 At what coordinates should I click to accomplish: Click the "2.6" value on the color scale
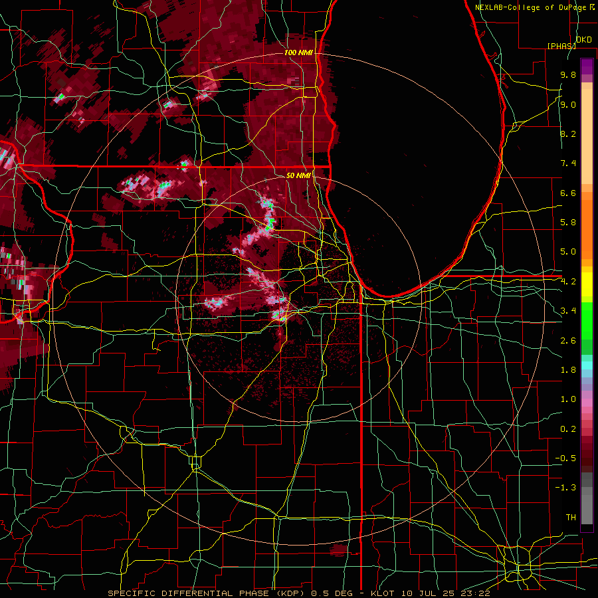[568, 340]
